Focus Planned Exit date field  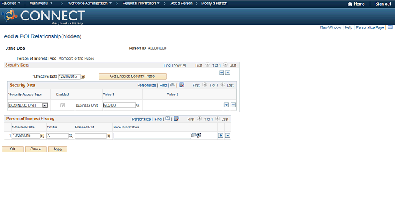tap(91, 136)
